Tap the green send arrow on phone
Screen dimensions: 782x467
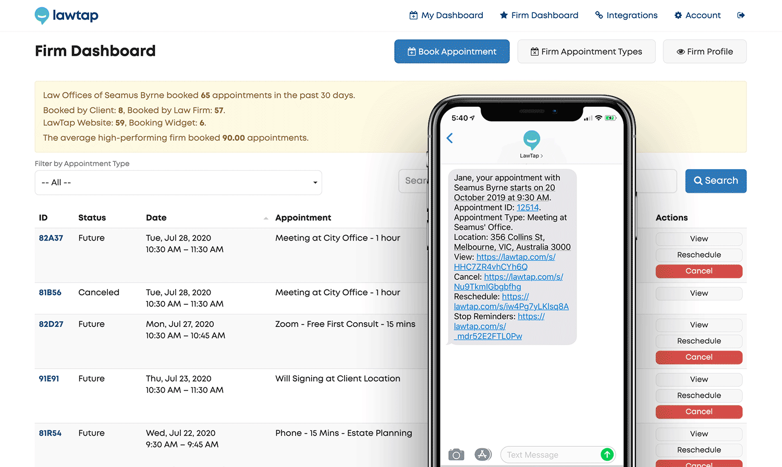[607, 455]
